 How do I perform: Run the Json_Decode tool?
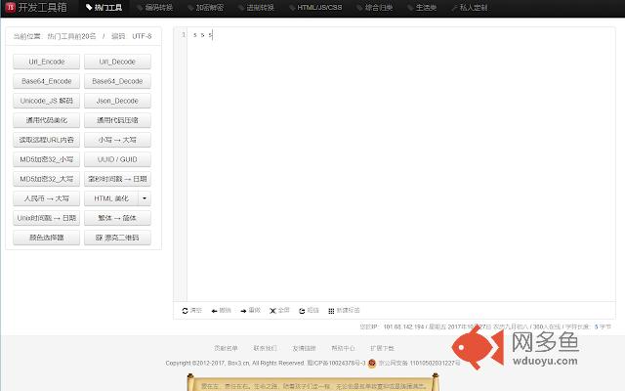point(117,101)
